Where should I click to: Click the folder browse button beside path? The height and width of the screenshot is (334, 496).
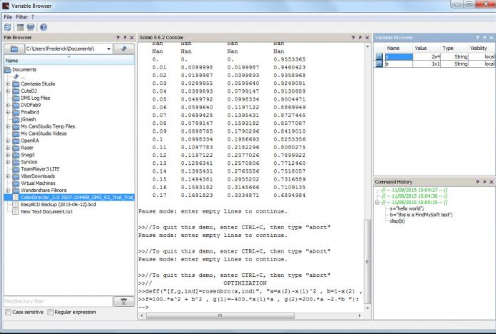pyautogui.click(x=14, y=49)
